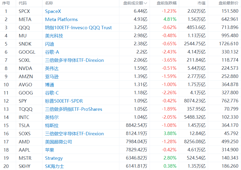Select 闪迪 in the name column
The width and height of the screenshot is (241, 170).
tap(50, 44)
